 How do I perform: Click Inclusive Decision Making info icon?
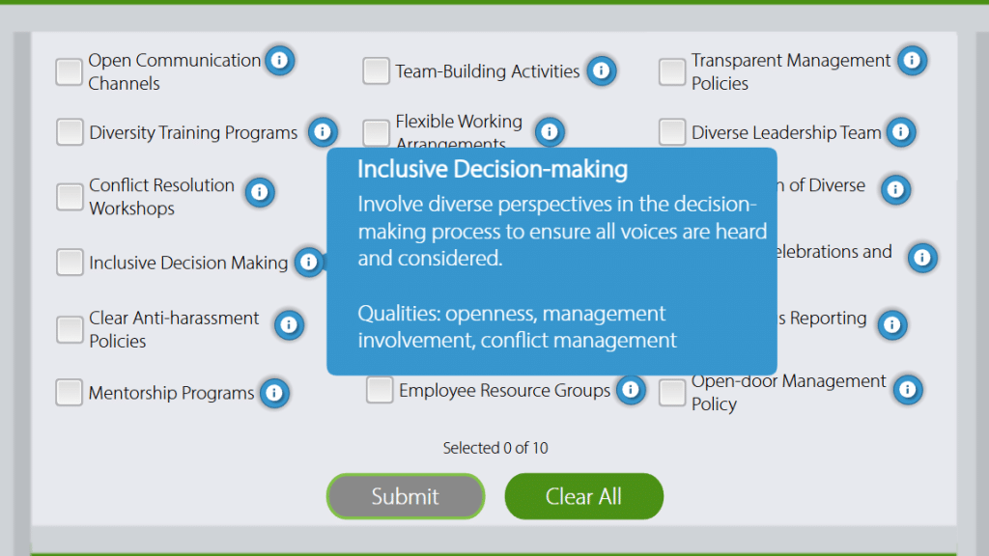click(x=308, y=262)
